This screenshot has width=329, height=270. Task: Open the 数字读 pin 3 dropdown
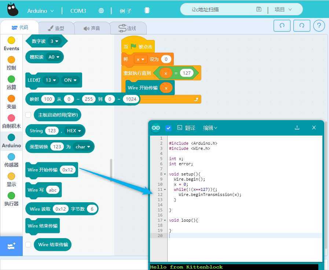coord(54,41)
